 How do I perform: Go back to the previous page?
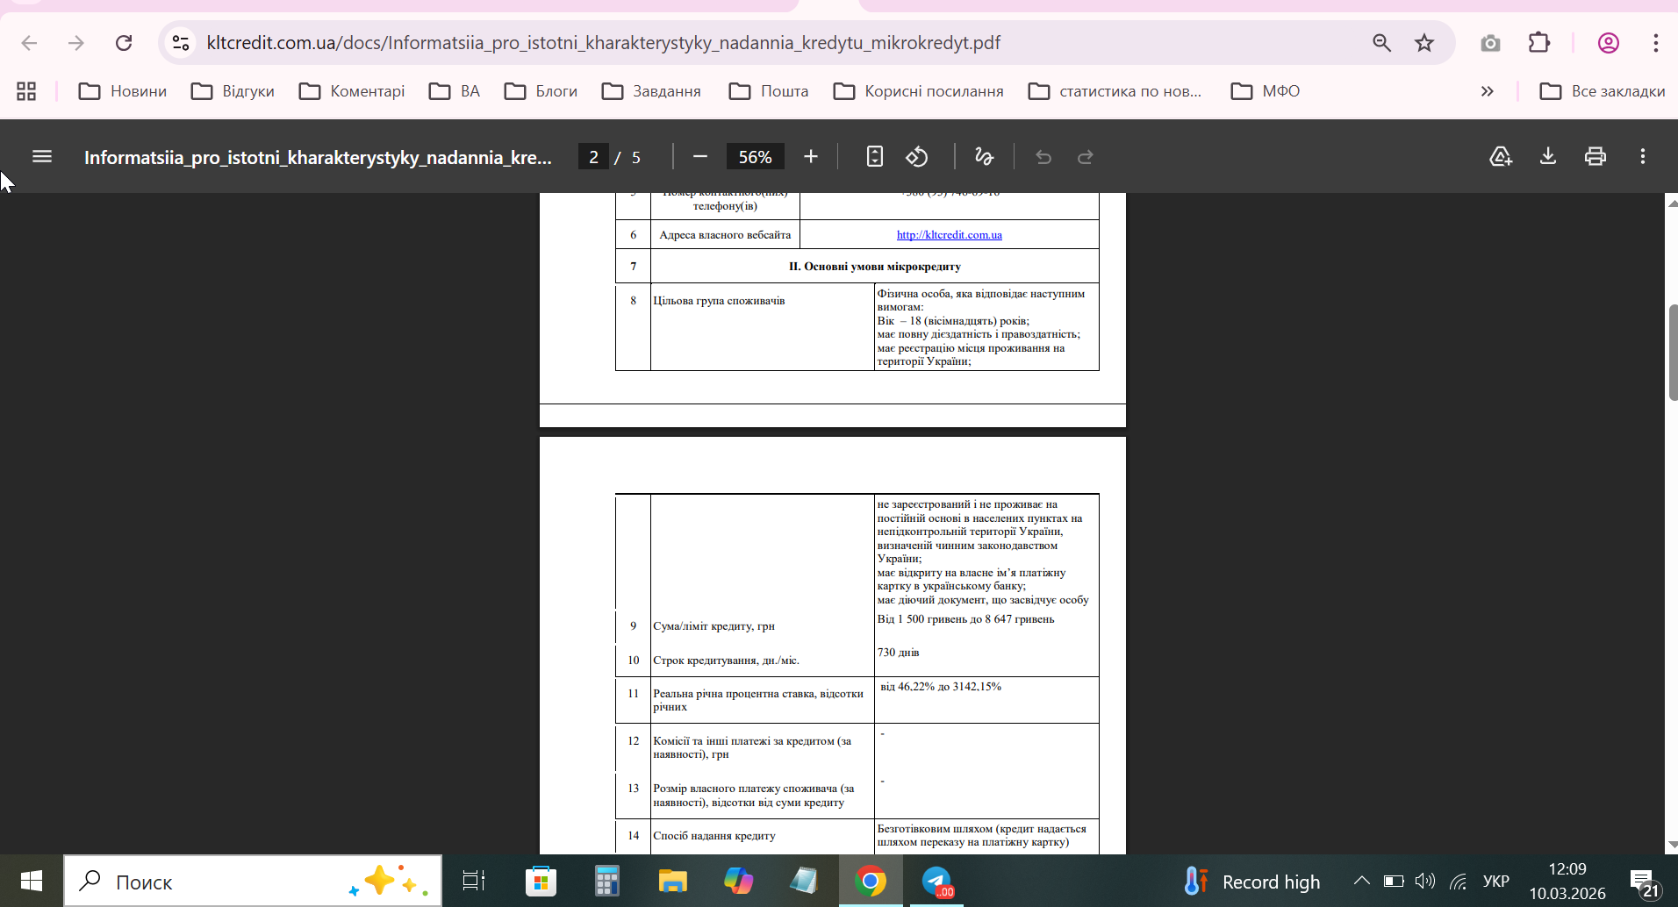(x=29, y=43)
